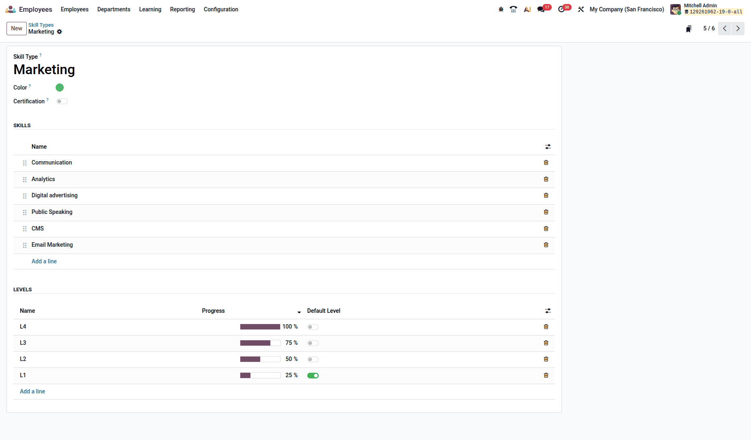Toggle the Certification switch
Screen dimensions: 751x440
tap(62, 101)
